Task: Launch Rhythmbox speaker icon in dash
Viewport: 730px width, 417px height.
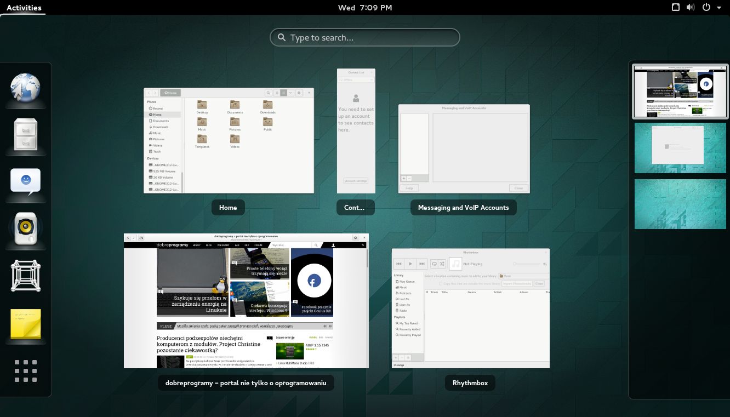Action: pyautogui.click(x=25, y=229)
